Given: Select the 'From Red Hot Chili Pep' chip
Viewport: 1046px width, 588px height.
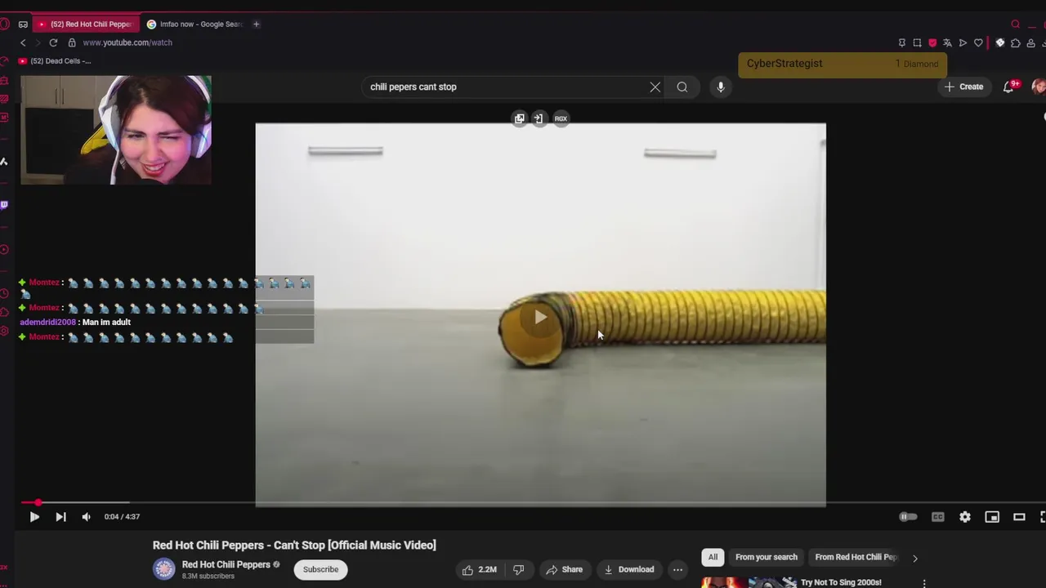Looking at the screenshot, I should 856,557.
